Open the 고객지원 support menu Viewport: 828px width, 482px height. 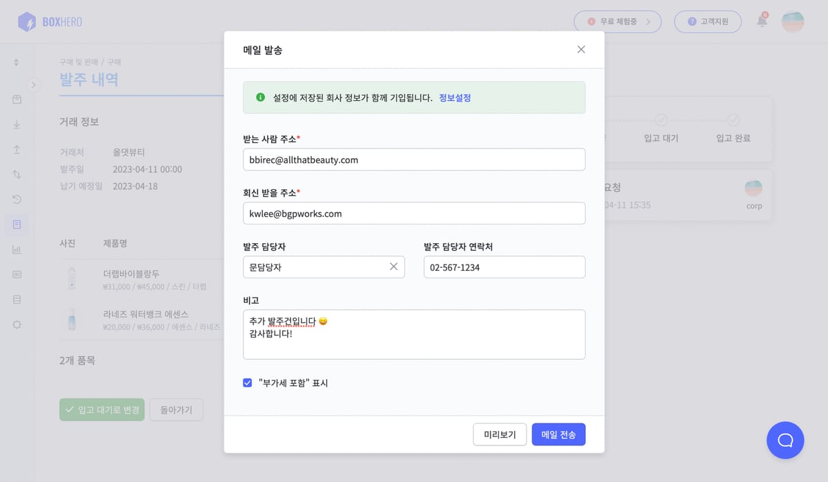707,21
